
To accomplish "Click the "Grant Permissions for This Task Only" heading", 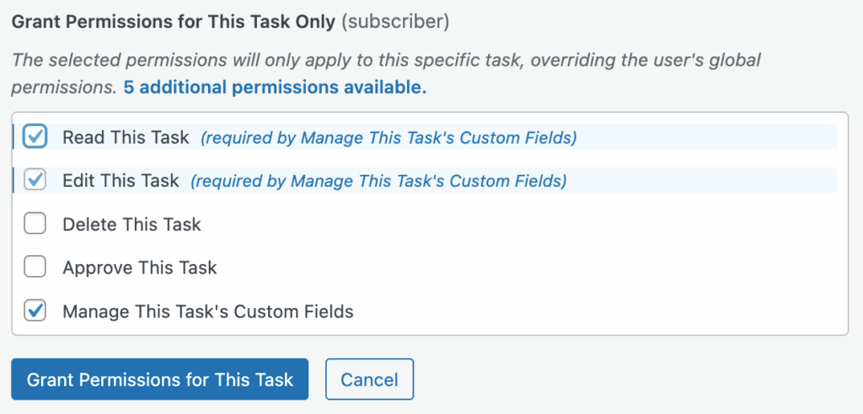I will click(x=173, y=21).
